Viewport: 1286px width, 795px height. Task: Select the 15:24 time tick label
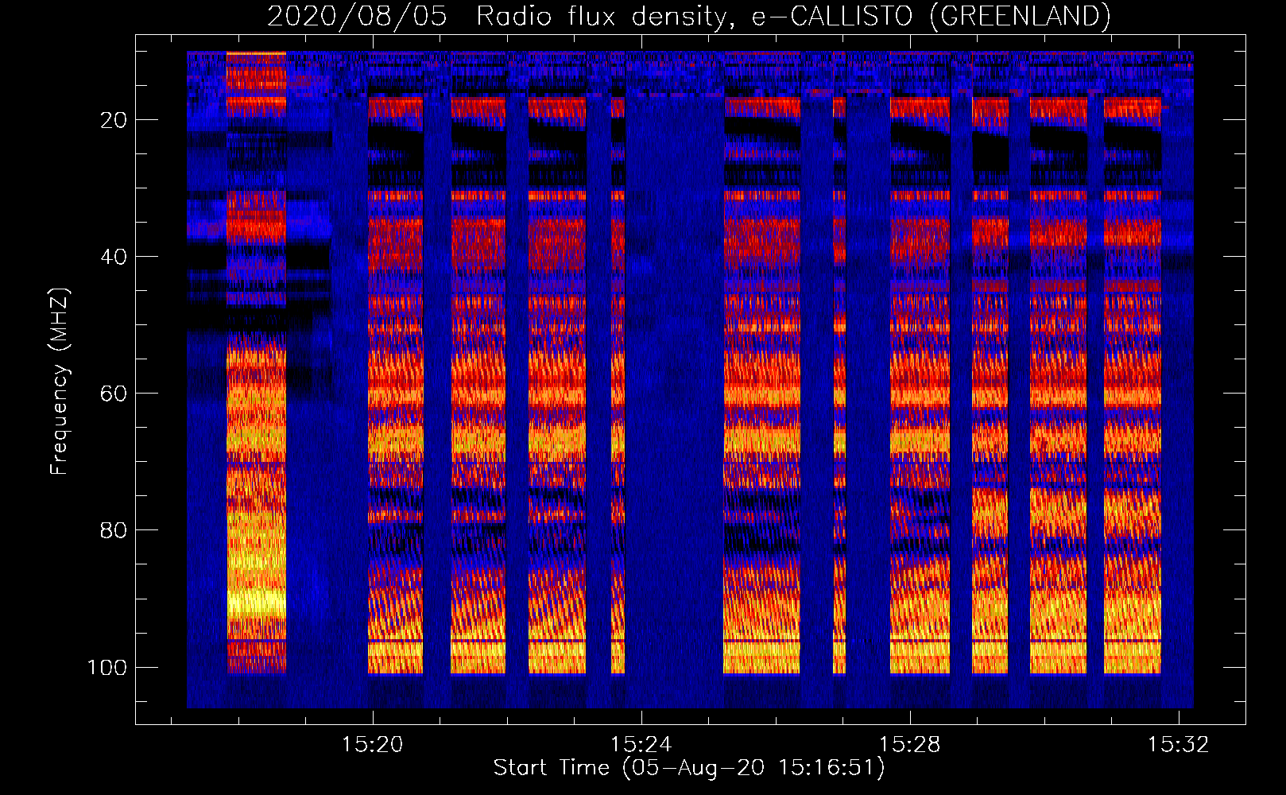(641, 744)
